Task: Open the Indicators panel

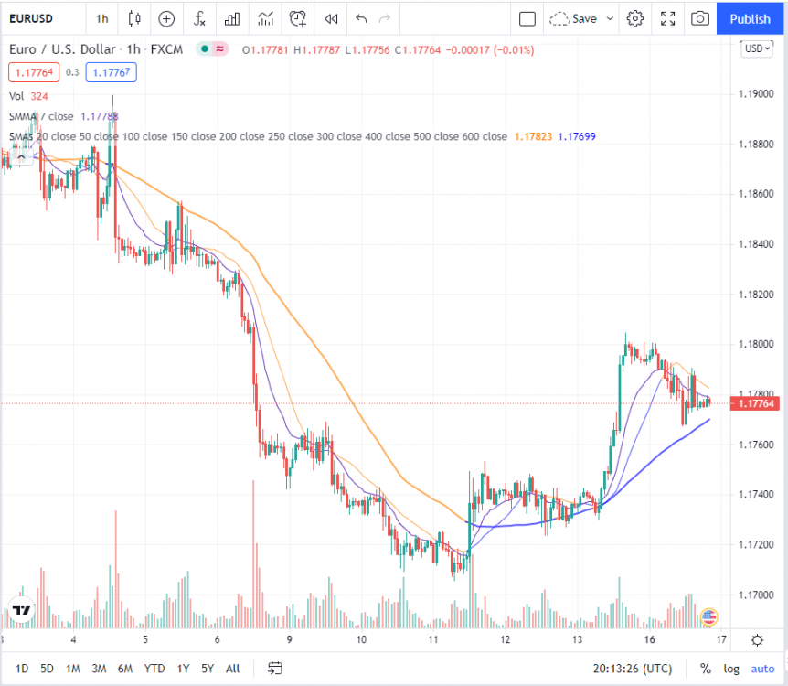Action: click(197, 18)
